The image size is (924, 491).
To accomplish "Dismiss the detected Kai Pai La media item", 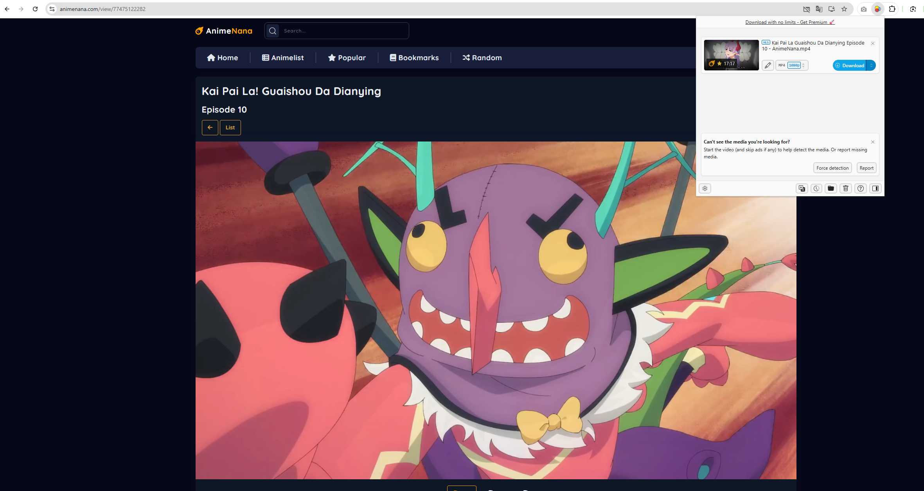I will (x=873, y=43).
